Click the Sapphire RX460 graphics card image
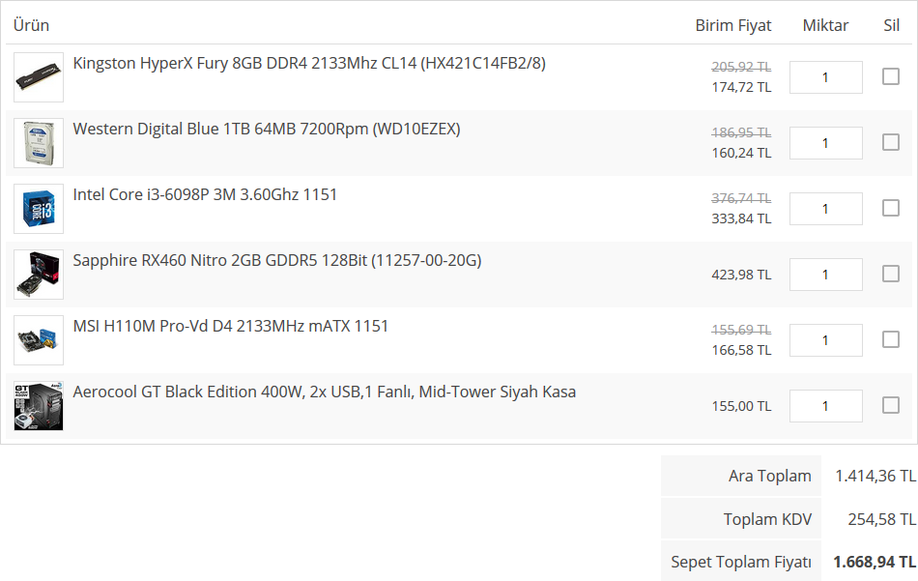This screenshot has height=581, width=918. [39, 275]
